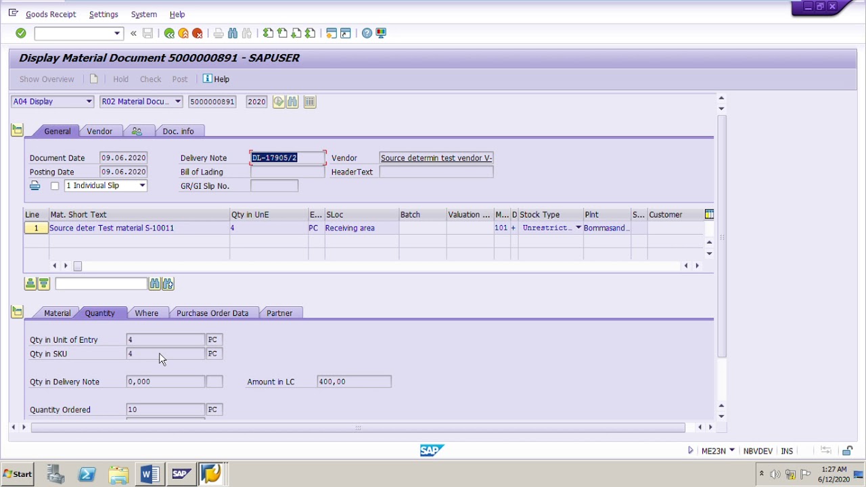This screenshot has width=866, height=487.
Task: Switch to the Doc. info tab
Action: coord(178,131)
